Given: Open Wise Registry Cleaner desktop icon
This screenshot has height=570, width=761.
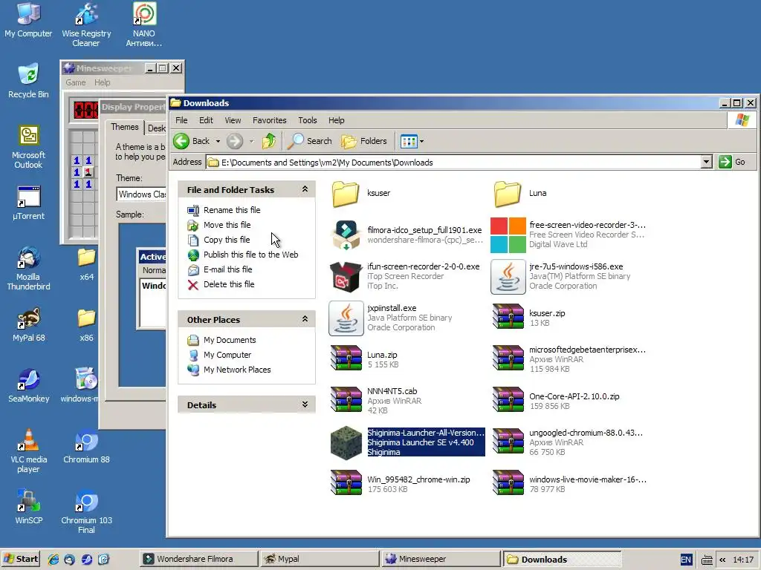Looking at the screenshot, I should coord(86,24).
